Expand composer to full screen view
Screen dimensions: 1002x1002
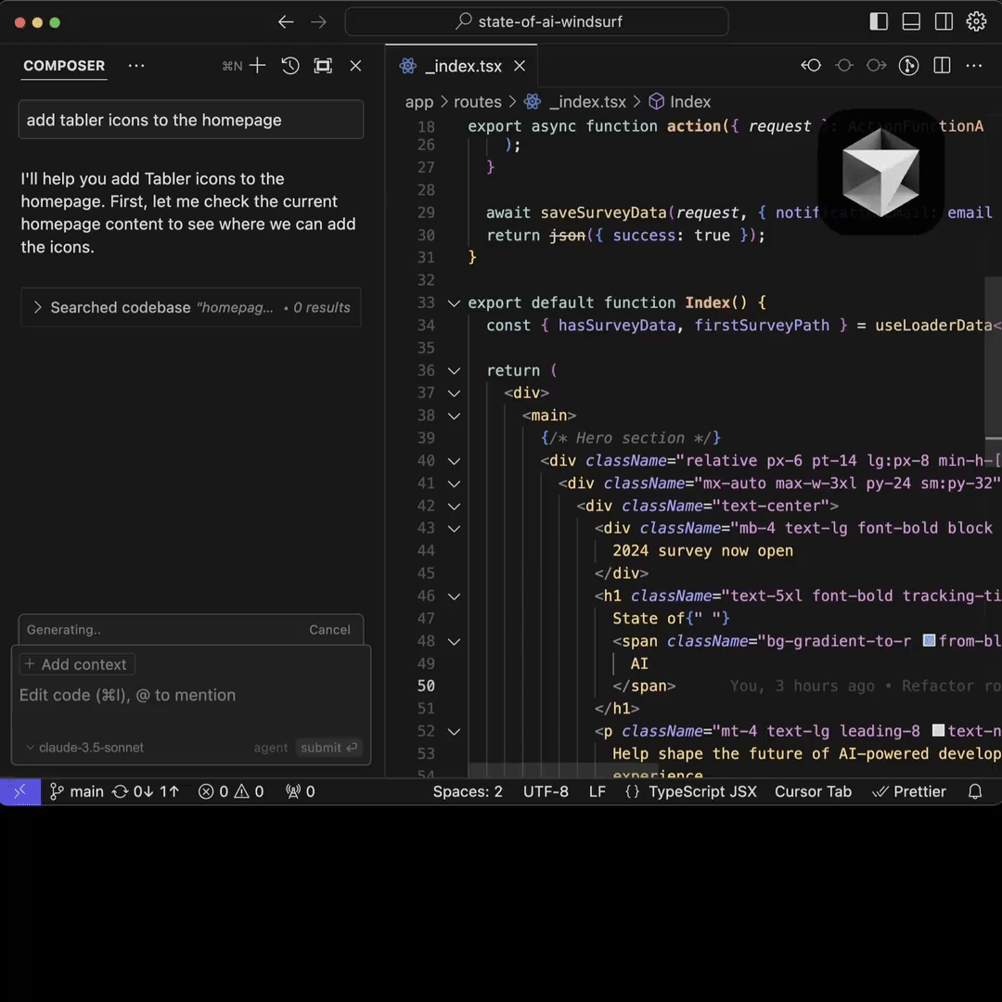323,66
